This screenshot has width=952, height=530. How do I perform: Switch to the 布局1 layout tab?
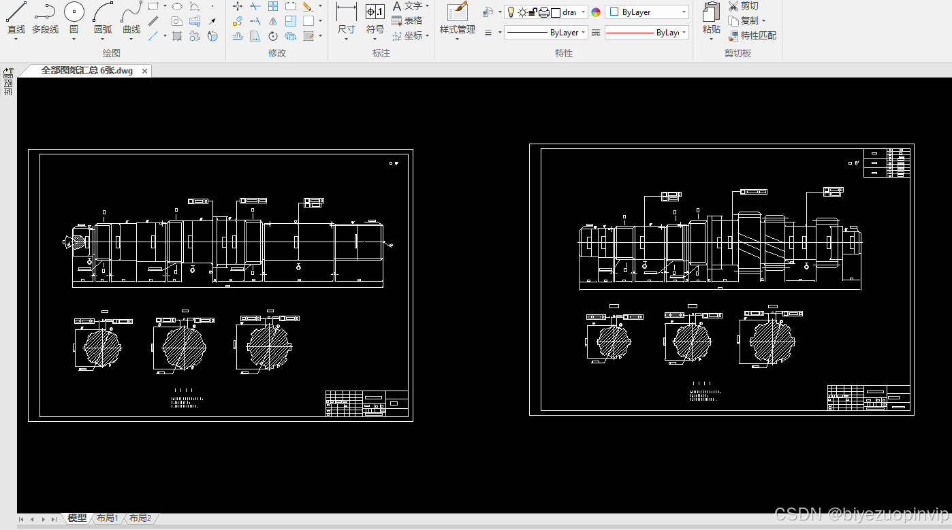pos(107,518)
